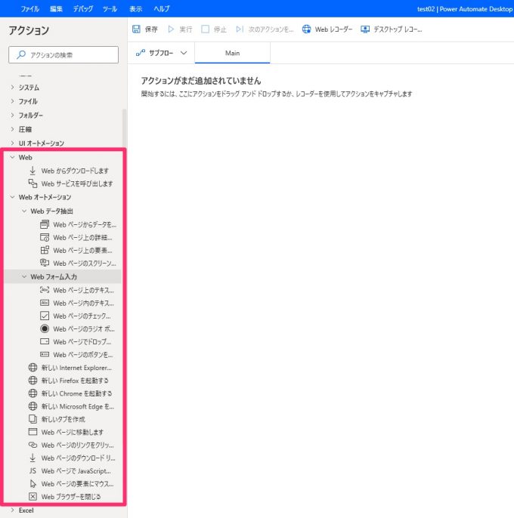The height and width of the screenshot is (518, 514).
Task: Select 新しい Chrome を起動する globe icon
Action: click(33, 393)
